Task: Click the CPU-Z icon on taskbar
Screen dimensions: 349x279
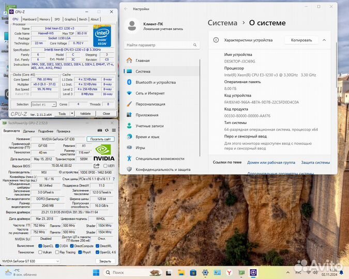Action: click(253, 273)
